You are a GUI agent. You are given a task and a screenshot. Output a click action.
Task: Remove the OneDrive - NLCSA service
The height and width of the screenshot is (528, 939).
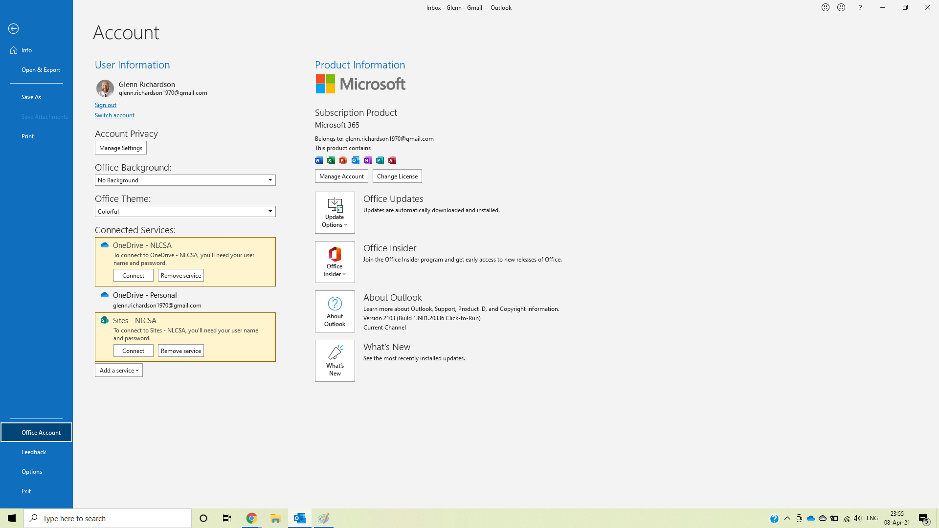click(181, 276)
